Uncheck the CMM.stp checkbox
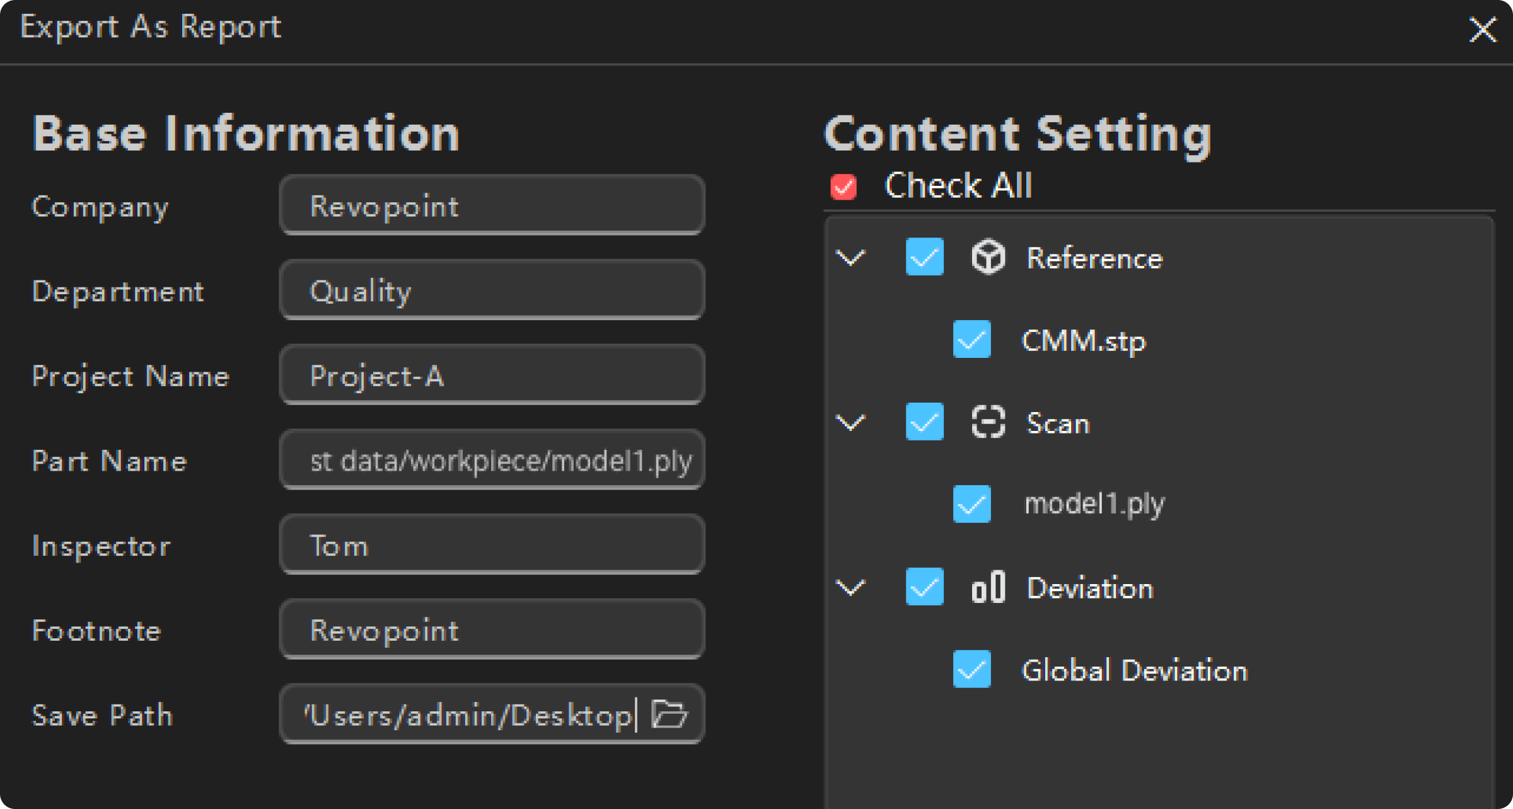This screenshot has width=1513, height=809. pyautogui.click(x=971, y=340)
